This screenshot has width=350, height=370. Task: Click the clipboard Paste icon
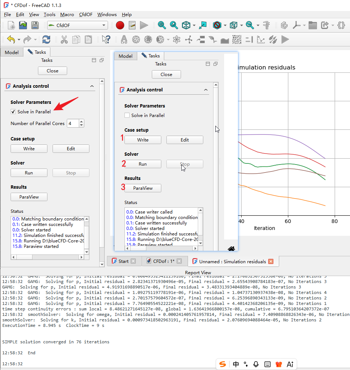coord(88,39)
